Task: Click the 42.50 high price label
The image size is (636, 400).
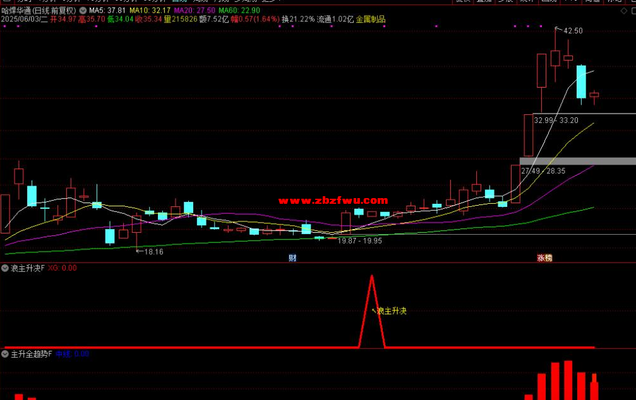Action: point(573,31)
